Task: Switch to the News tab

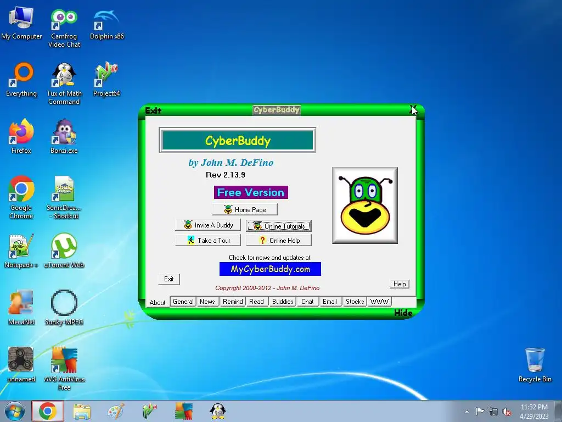Action: 207,302
